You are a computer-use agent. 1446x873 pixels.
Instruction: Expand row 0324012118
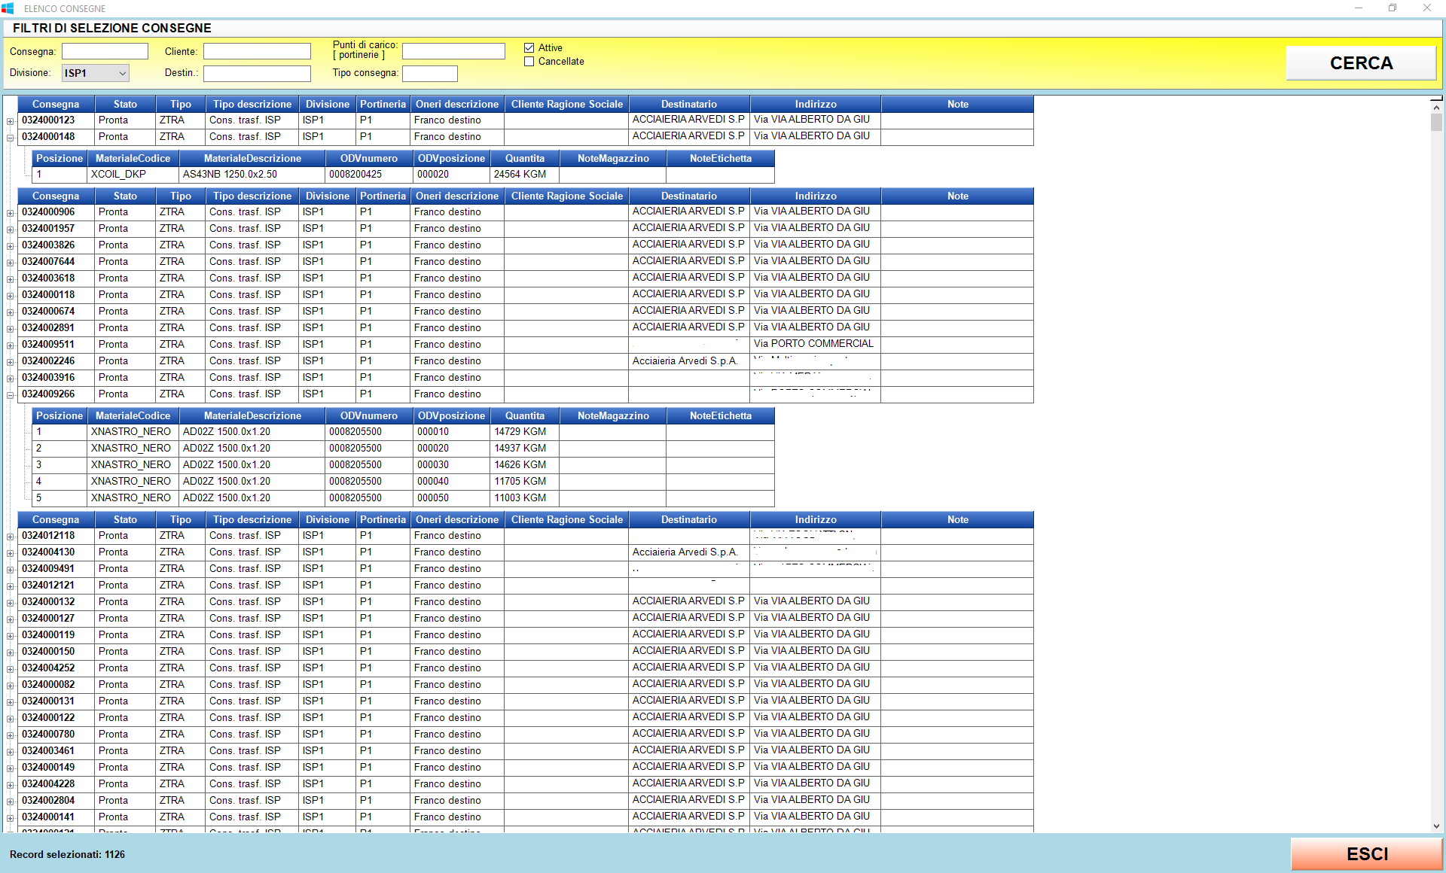tap(11, 537)
